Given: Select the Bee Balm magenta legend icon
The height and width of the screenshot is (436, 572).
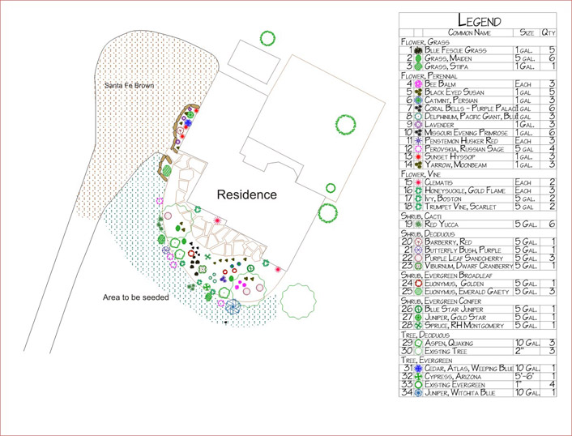Looking at the screenshot, I should pos(418,83).
